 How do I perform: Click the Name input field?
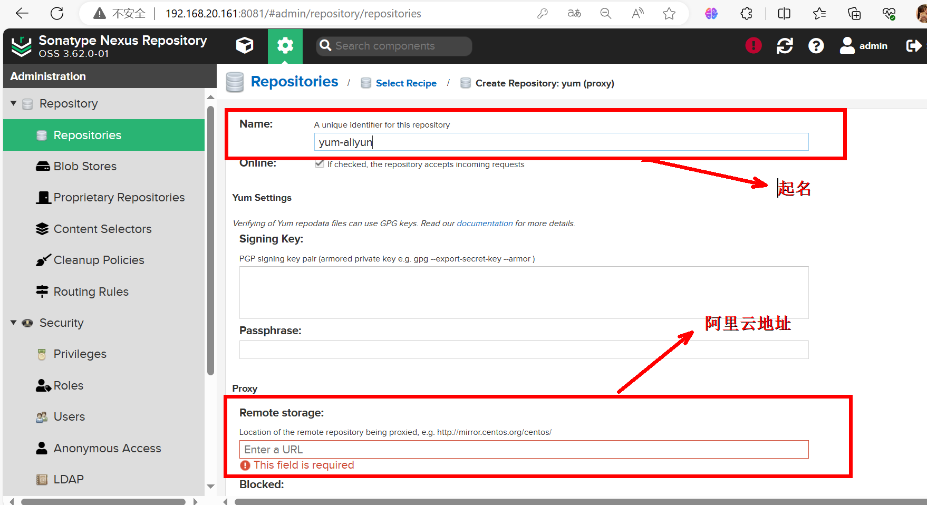(561, 142)
